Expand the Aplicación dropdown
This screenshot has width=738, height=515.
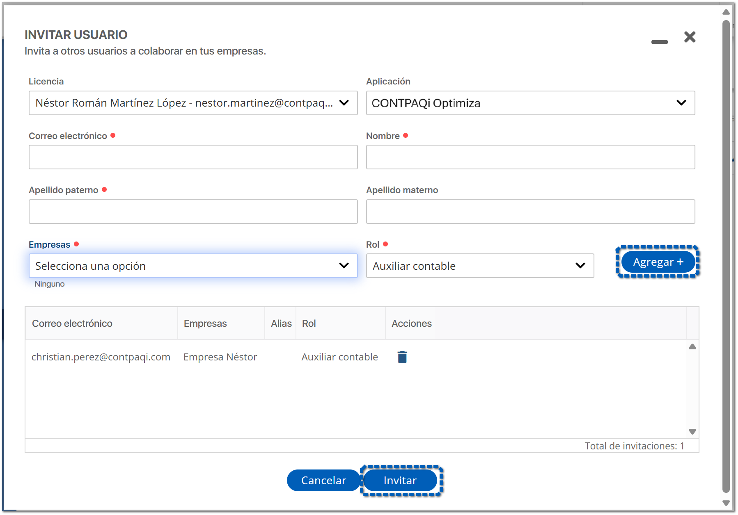coord(530,103)
